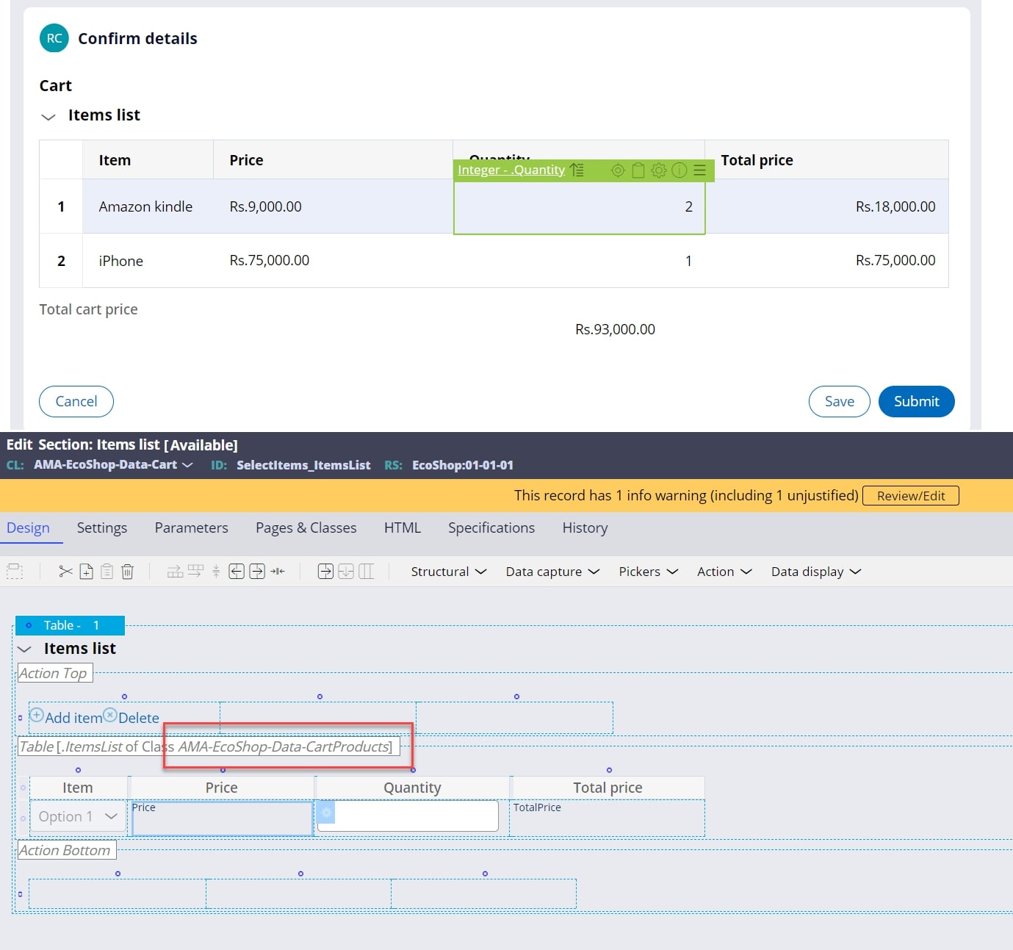Screen dimensions: 1013x950
Task: Click the Table .ItemsList class label
Action: (x=209, y=746)
